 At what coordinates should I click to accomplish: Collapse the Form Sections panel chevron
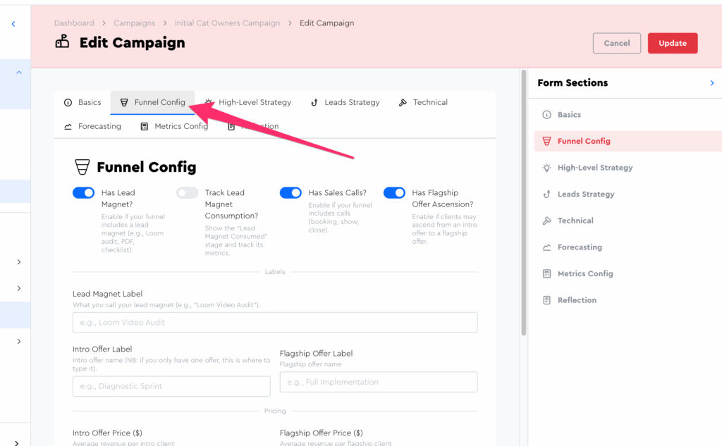click(711, 83)
